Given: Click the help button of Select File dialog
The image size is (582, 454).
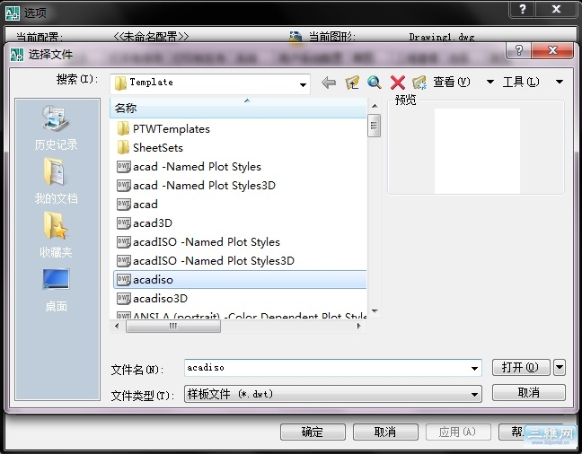Looking at the screenshot, I should coord(518,50).
